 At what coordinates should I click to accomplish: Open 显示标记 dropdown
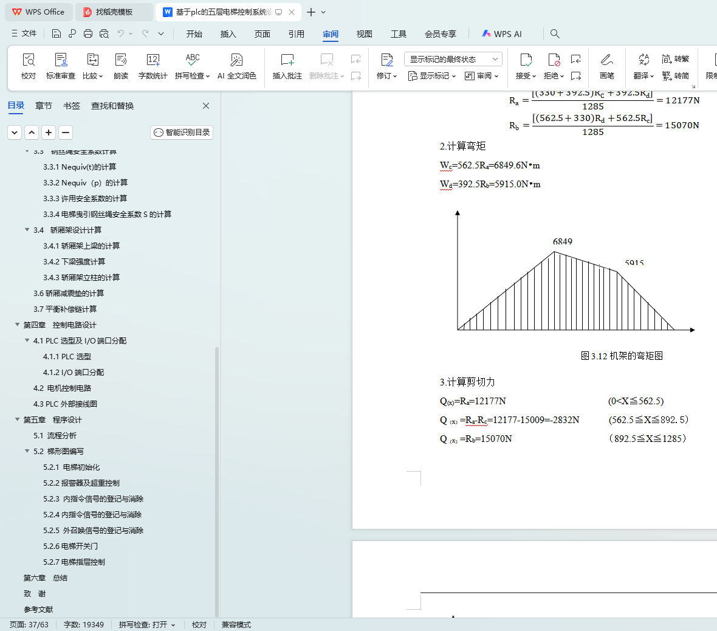[432, 76]
